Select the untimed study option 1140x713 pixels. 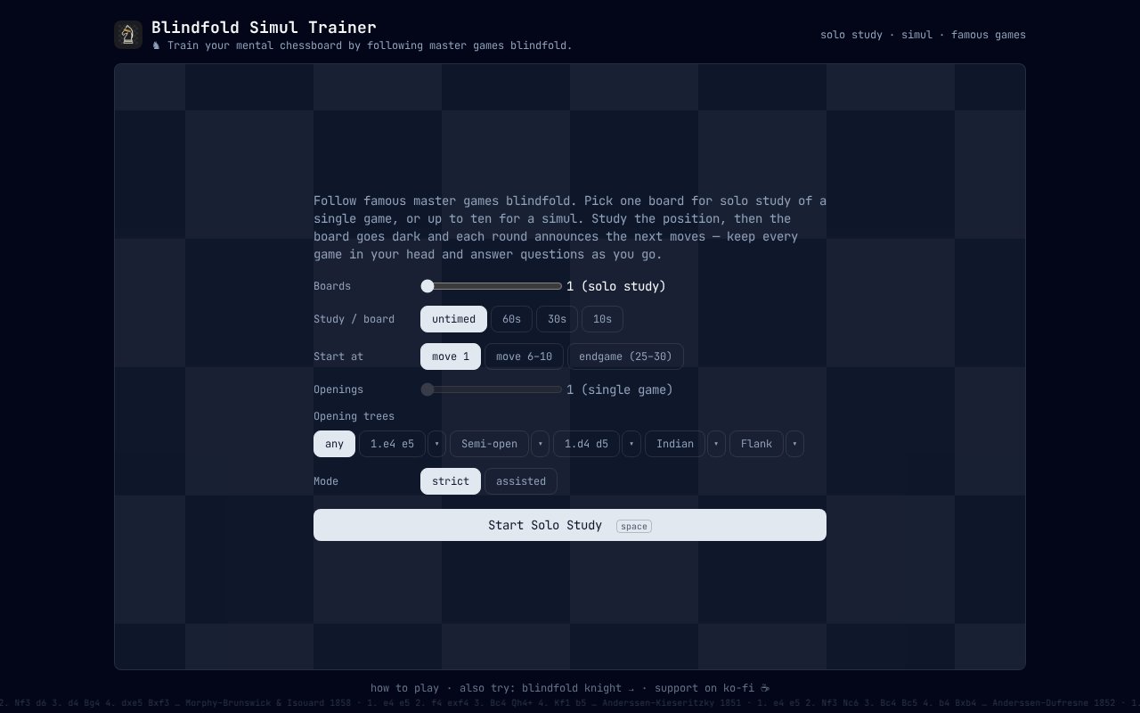tap(453, 319)
